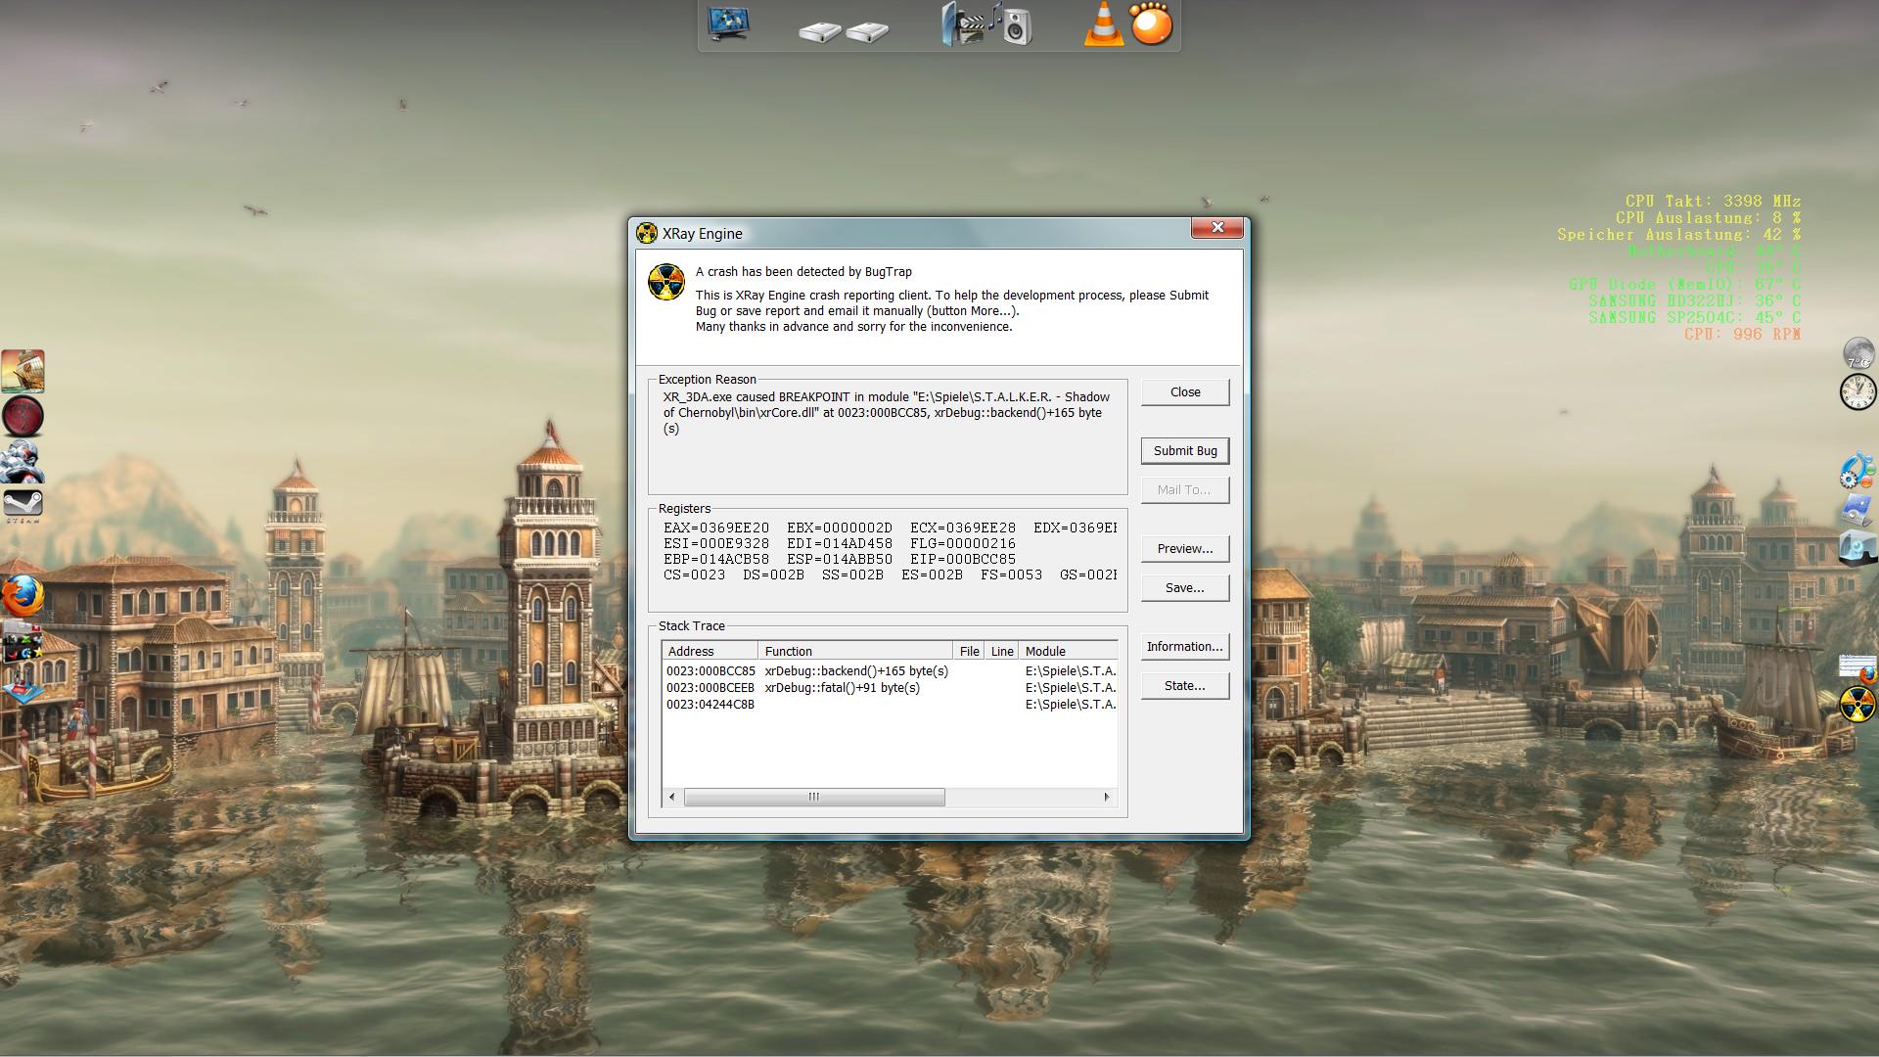Open GOM Player orange foot icon
The height and width of the screenshot is (1057, 1879).
pyautogui.click(x=1151, y=24)
